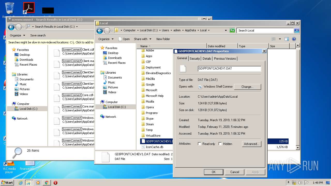Sort by the Type column header
This screenshot has height=186, width=331.
[253, 46]
